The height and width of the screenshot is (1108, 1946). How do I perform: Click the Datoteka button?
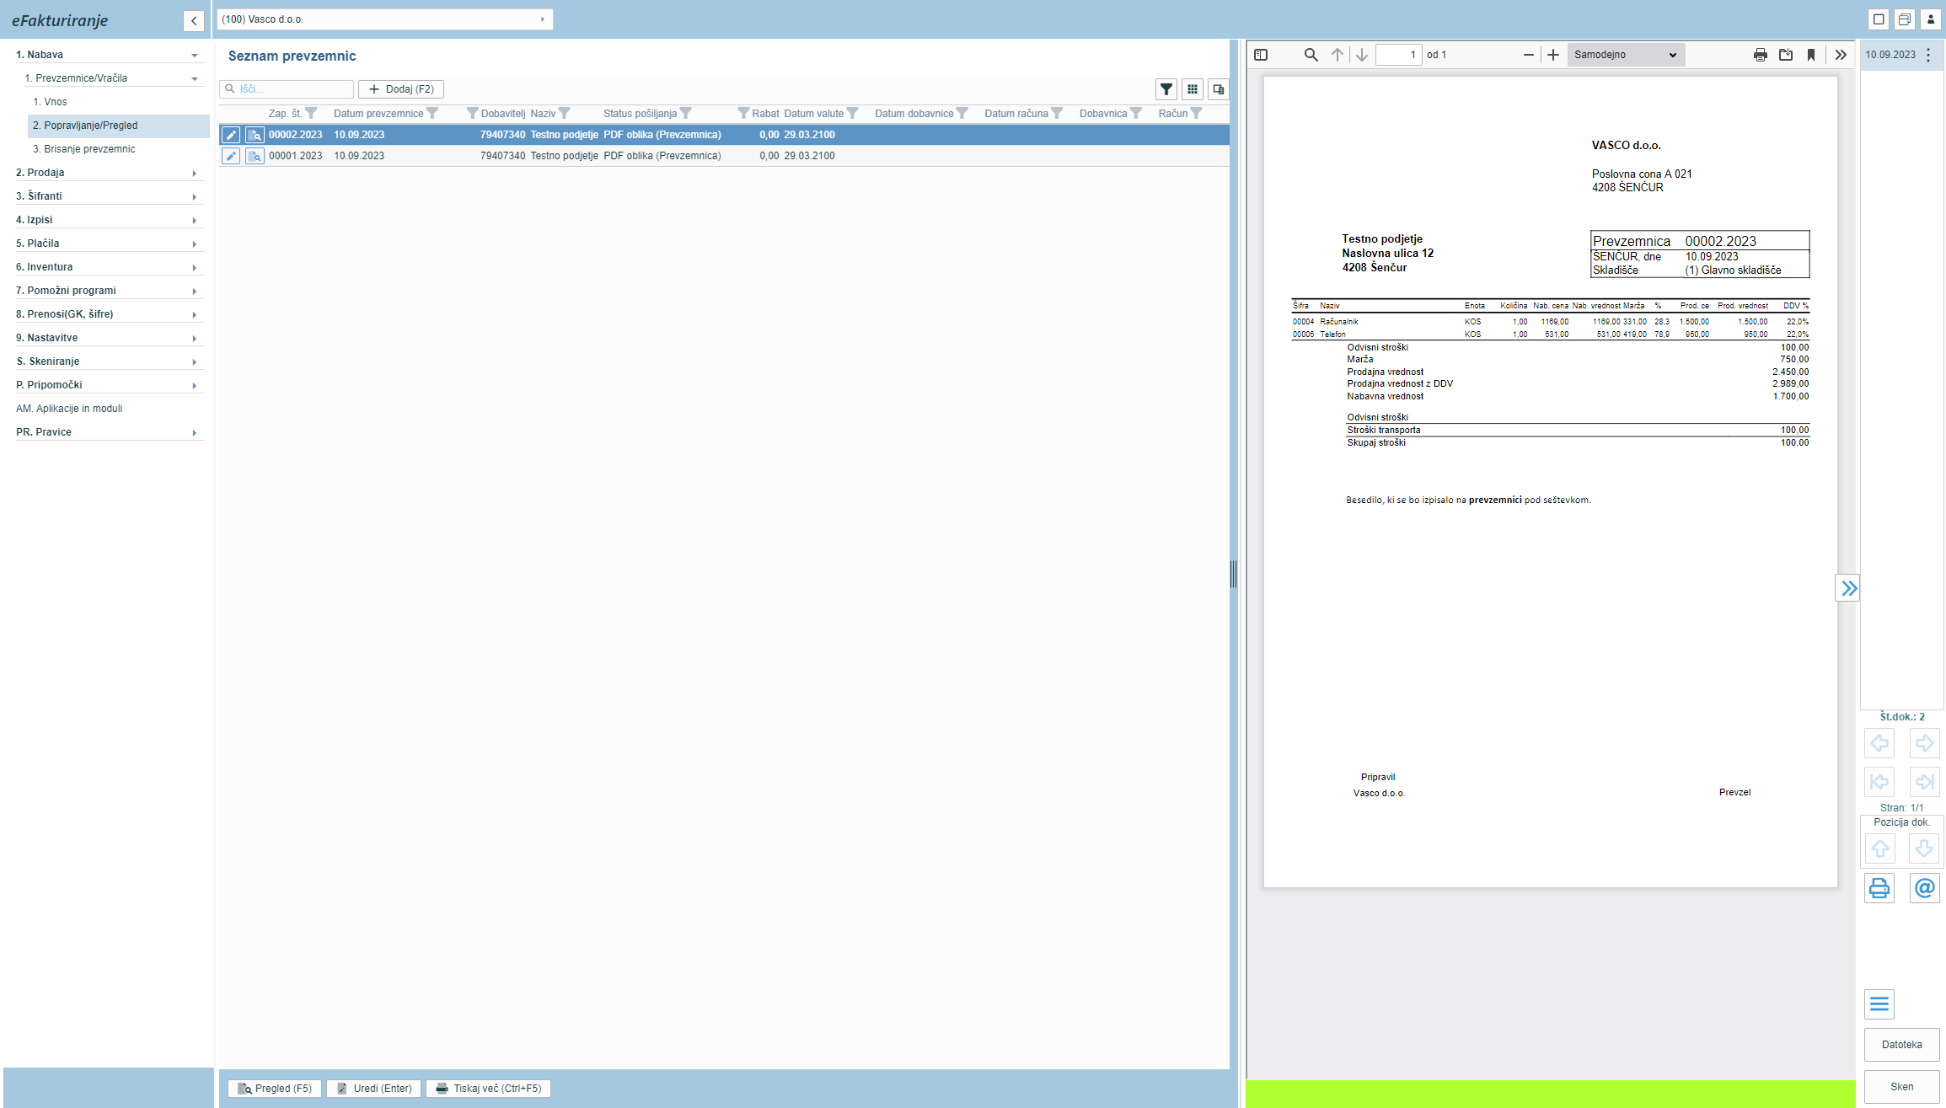[x=1902, y=1045]
